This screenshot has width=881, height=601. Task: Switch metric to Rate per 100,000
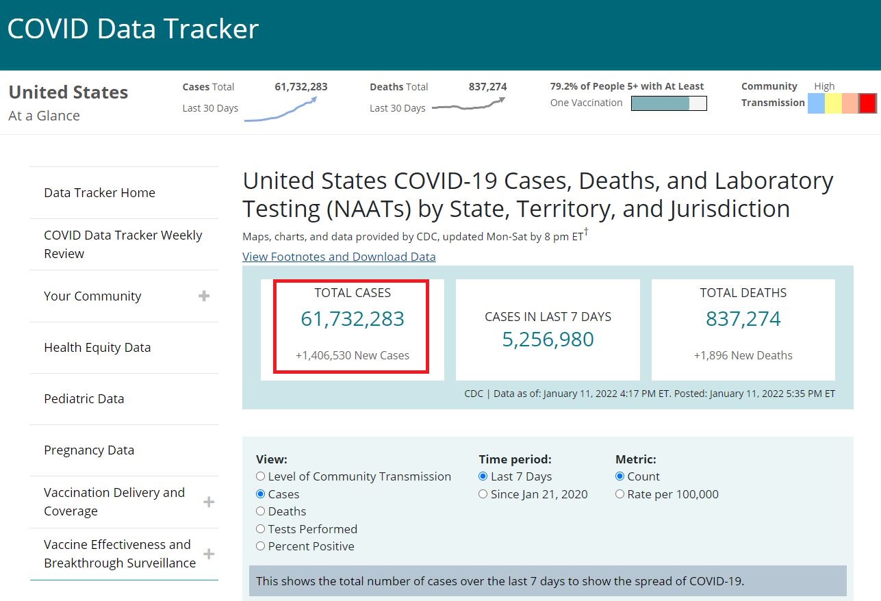620,494
